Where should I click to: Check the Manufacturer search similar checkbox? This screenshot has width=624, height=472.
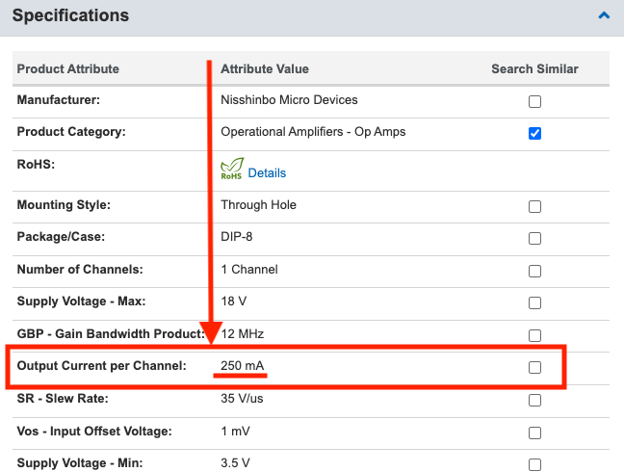[534, 101]
